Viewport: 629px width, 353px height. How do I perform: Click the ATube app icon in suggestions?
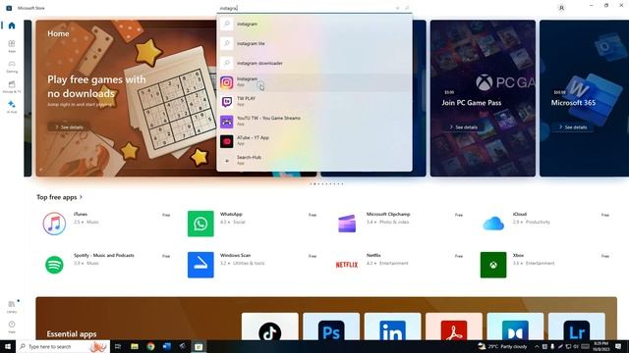[227, 141]
